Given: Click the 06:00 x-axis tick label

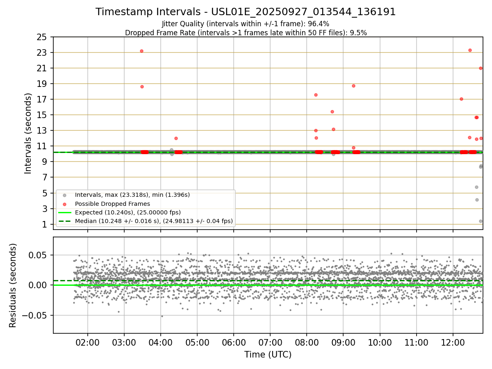Looking at the screenshot, I should coord(233,342).
